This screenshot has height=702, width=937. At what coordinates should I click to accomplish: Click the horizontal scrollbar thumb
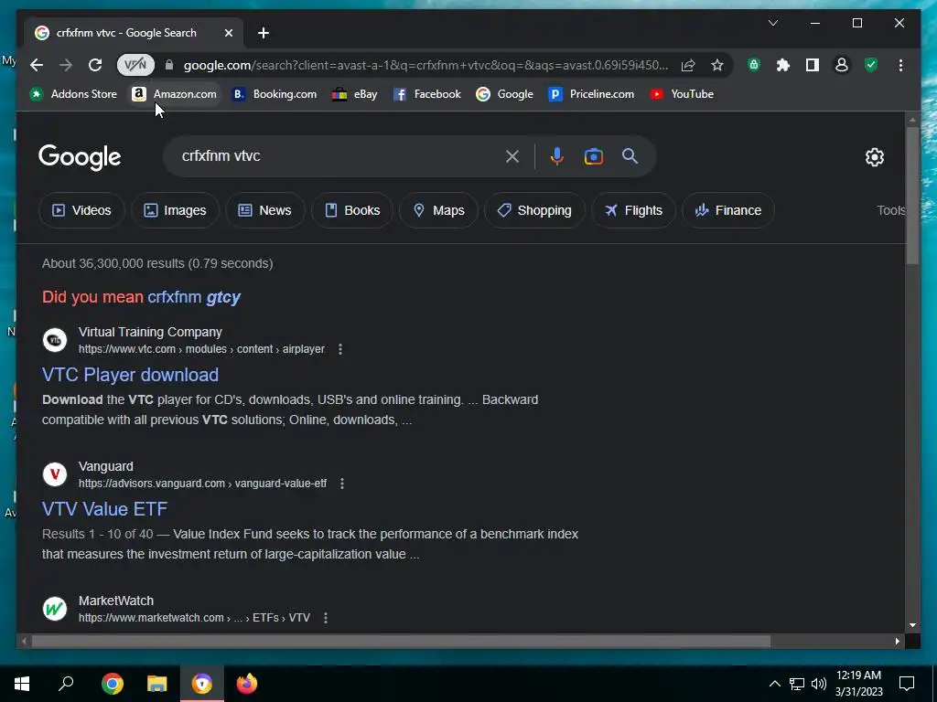click(401, 642)
